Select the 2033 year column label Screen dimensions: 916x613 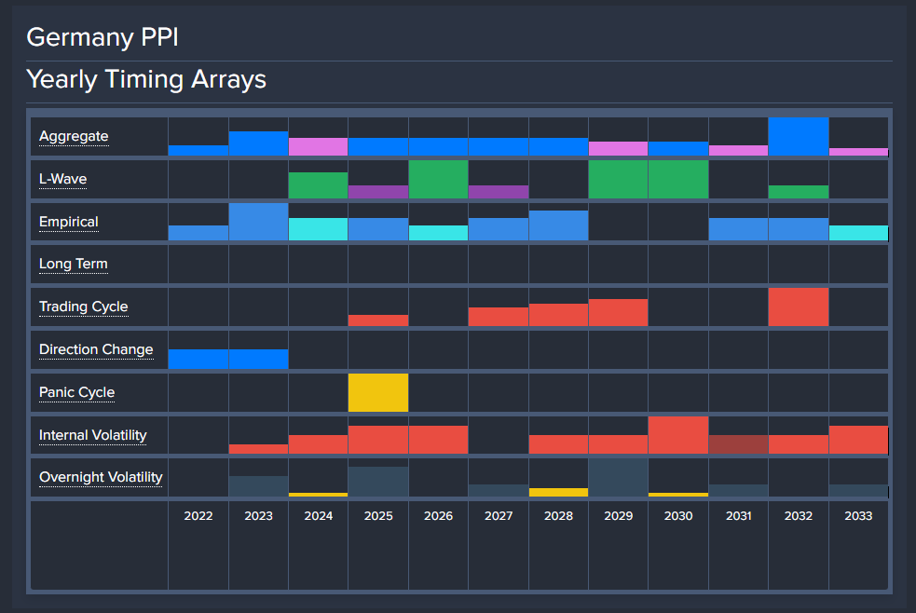point(858,515)
